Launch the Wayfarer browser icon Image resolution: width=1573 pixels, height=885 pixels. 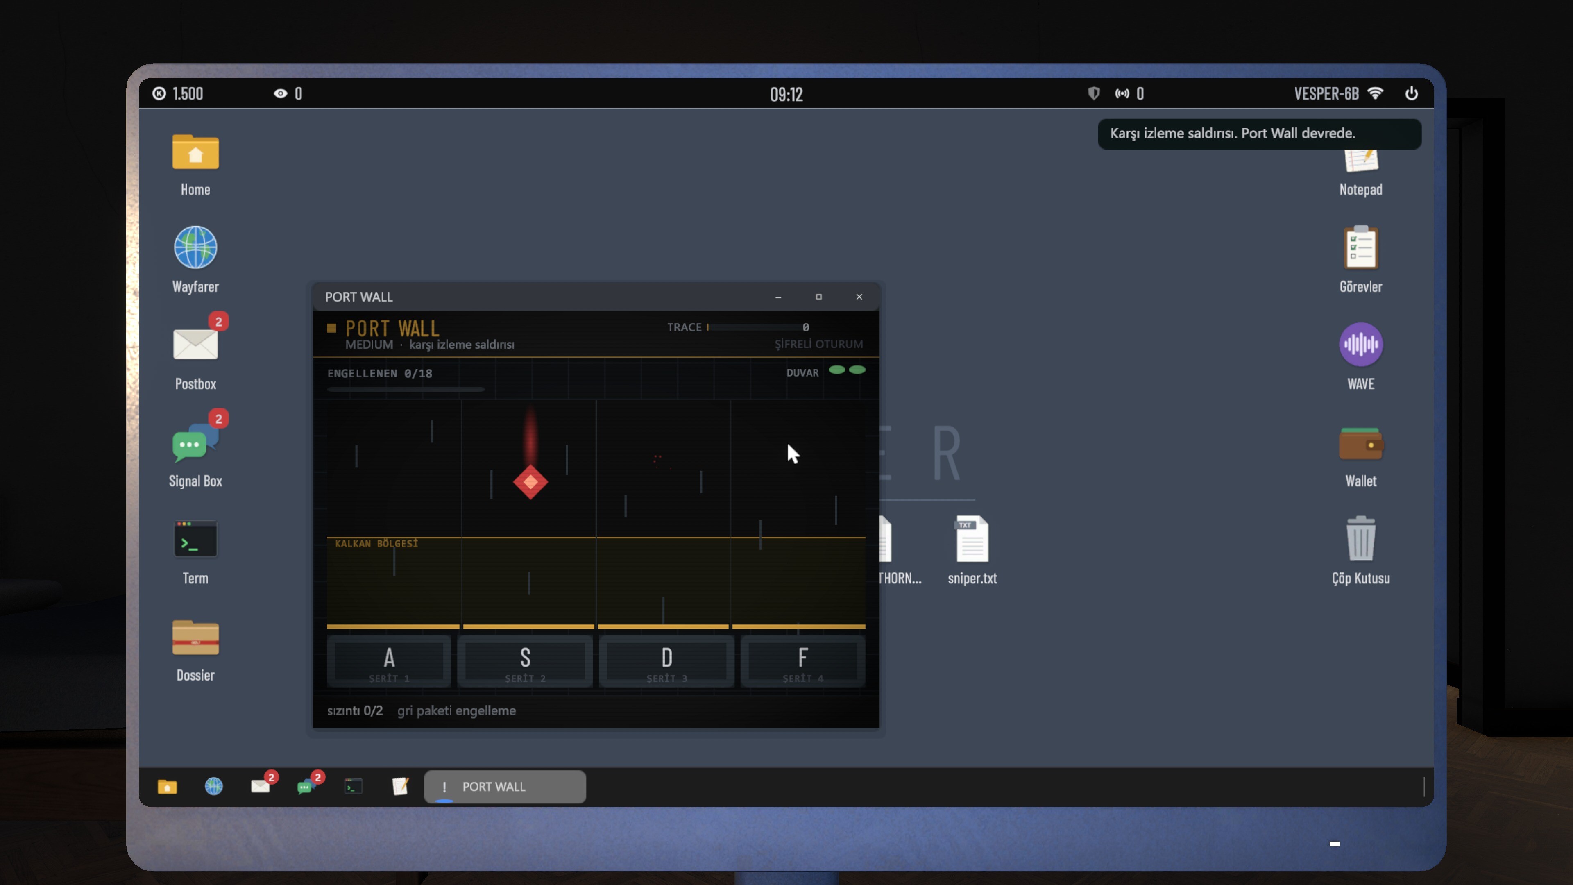(x=195, y=247)
